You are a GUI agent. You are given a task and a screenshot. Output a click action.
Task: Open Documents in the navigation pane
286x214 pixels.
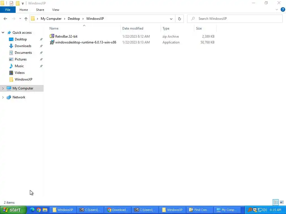tap(23, 53)
